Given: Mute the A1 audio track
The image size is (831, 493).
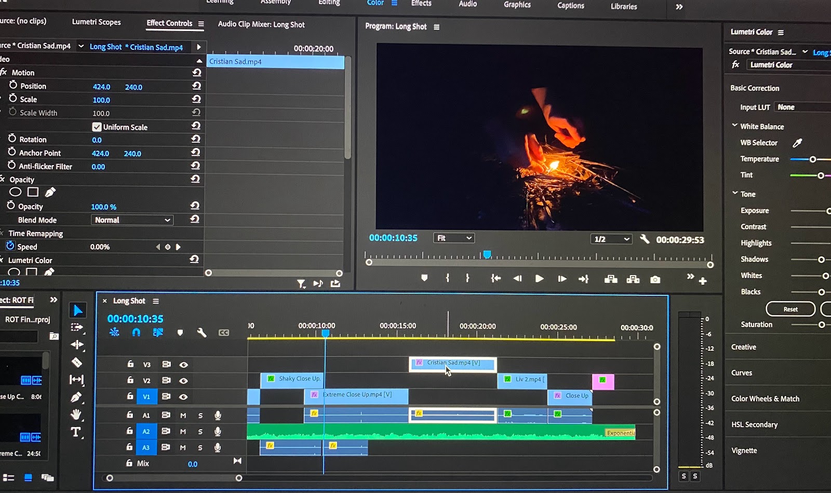Looking at the screenshot, I should click(183, 416).
